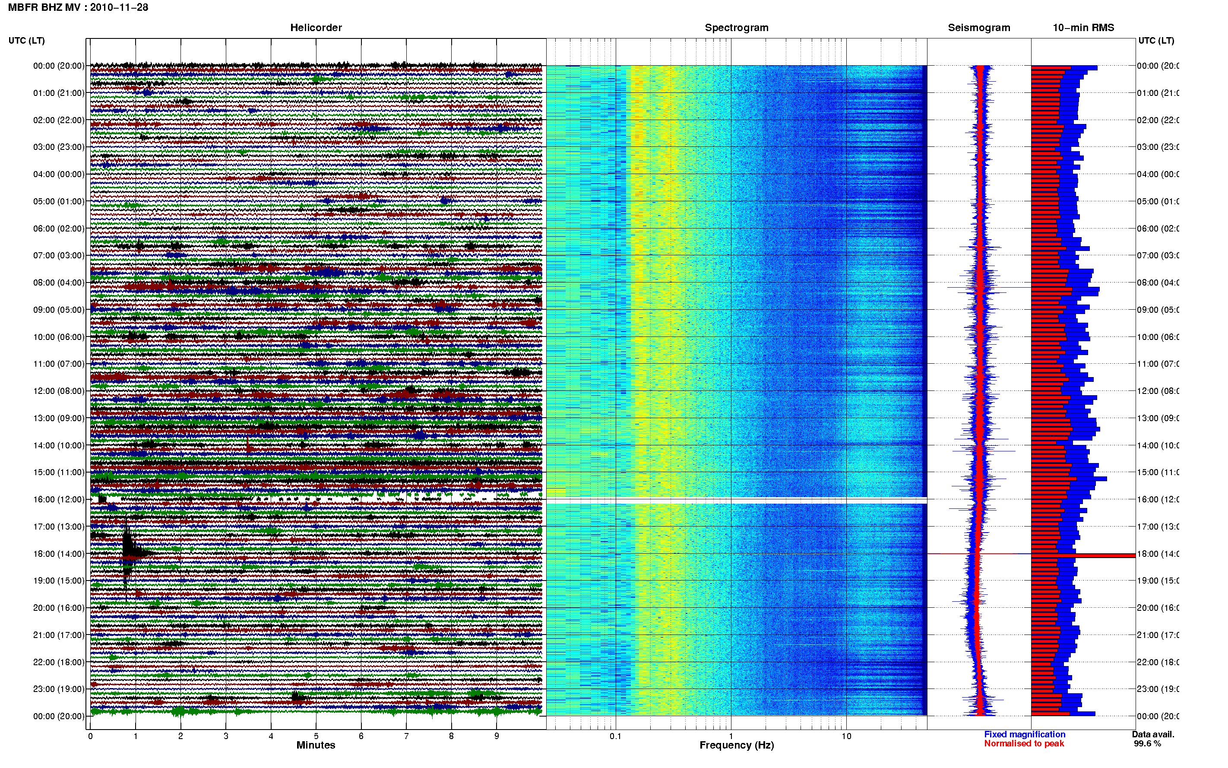
Task: Select left-axis label 04:00 (00:00)
Action: (x=59, y=174)
